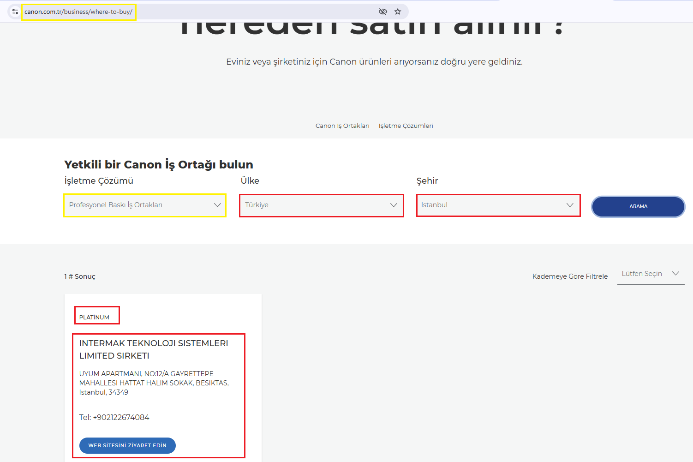
Task: Open the İşletme Çözümü dropdown
Action: click(x=145, y=205)
